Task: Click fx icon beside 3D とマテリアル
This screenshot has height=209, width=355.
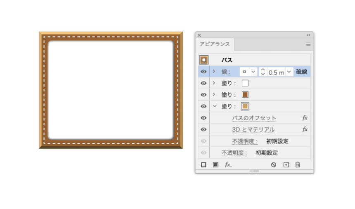Action: point(305,129)
